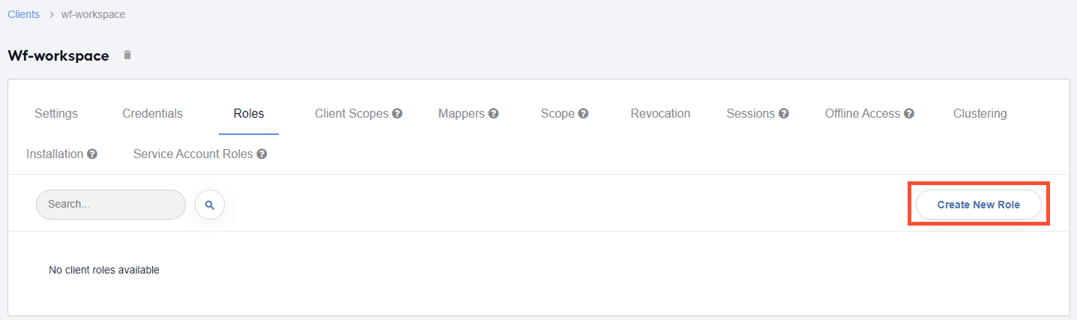1077x320 pixels.
Task: Open help tooltip next to Client Scopes
Action: (397, 114)
